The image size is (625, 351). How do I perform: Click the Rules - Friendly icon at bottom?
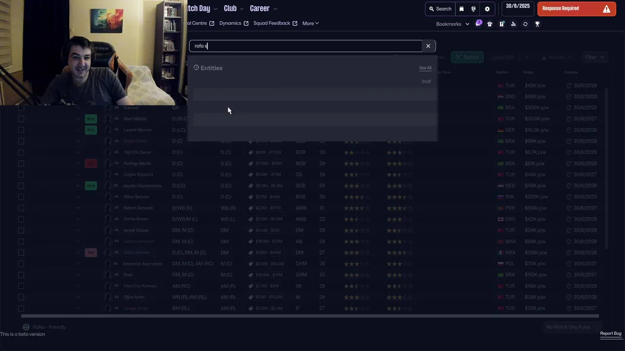[x=26, y=327]
